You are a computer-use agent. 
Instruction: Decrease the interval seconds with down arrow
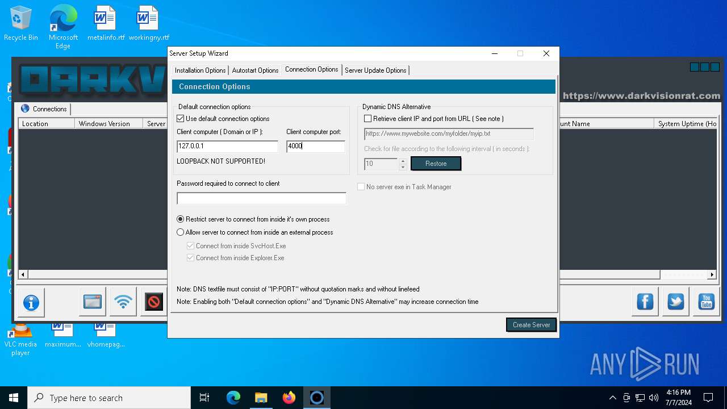pyautogui.click(x=403, y=167)
